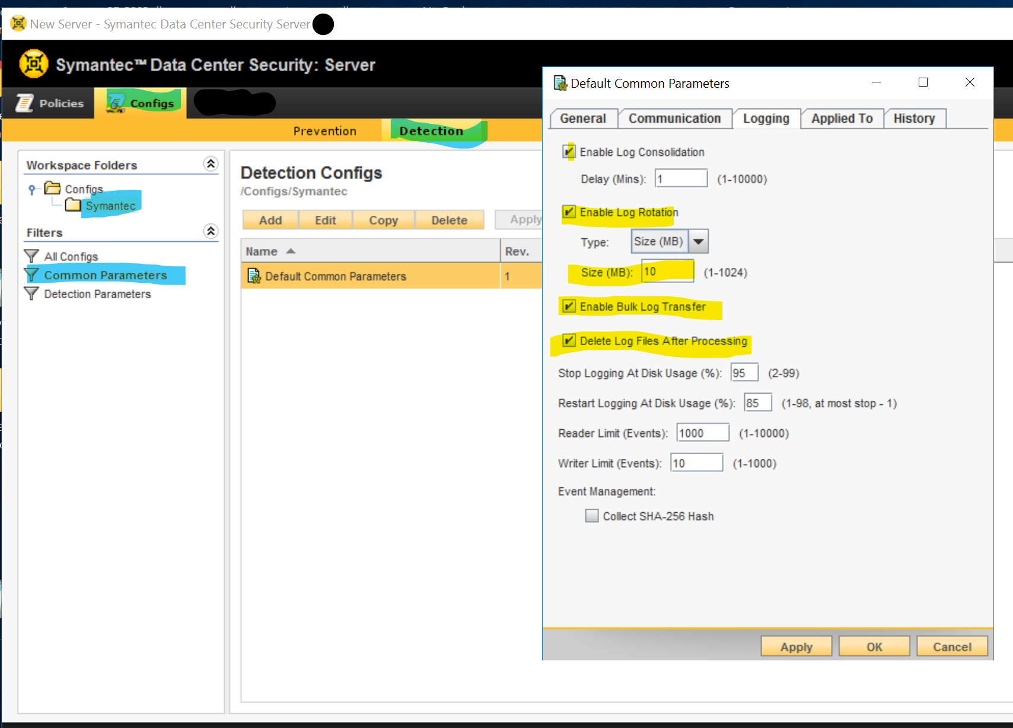
Task: Click the Symantec logo in header
Action: [34, 64]
